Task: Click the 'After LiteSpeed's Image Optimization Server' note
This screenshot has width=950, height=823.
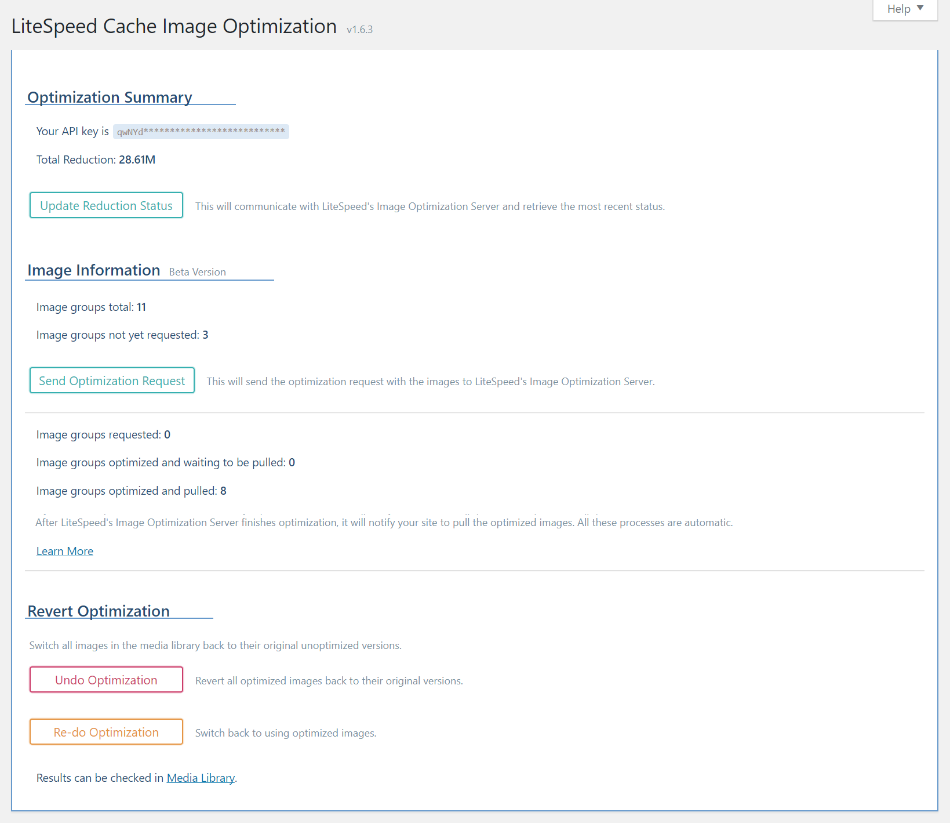Action: pos(384,523)
